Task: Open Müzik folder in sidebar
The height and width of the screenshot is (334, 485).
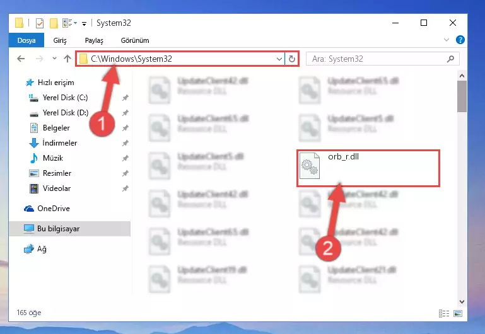Action: [46, 158]
